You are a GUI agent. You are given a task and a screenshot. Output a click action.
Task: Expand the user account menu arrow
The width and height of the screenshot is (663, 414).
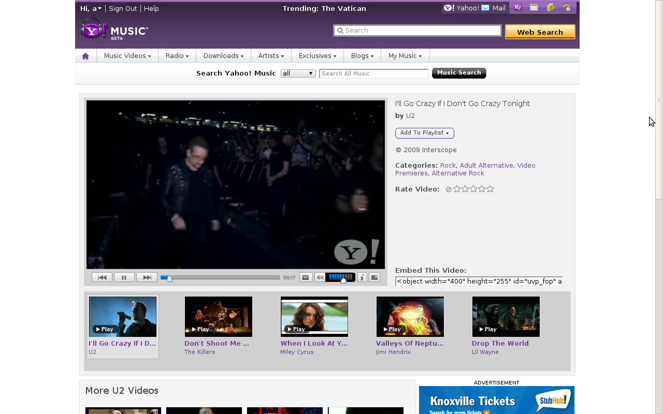point(99,8)
